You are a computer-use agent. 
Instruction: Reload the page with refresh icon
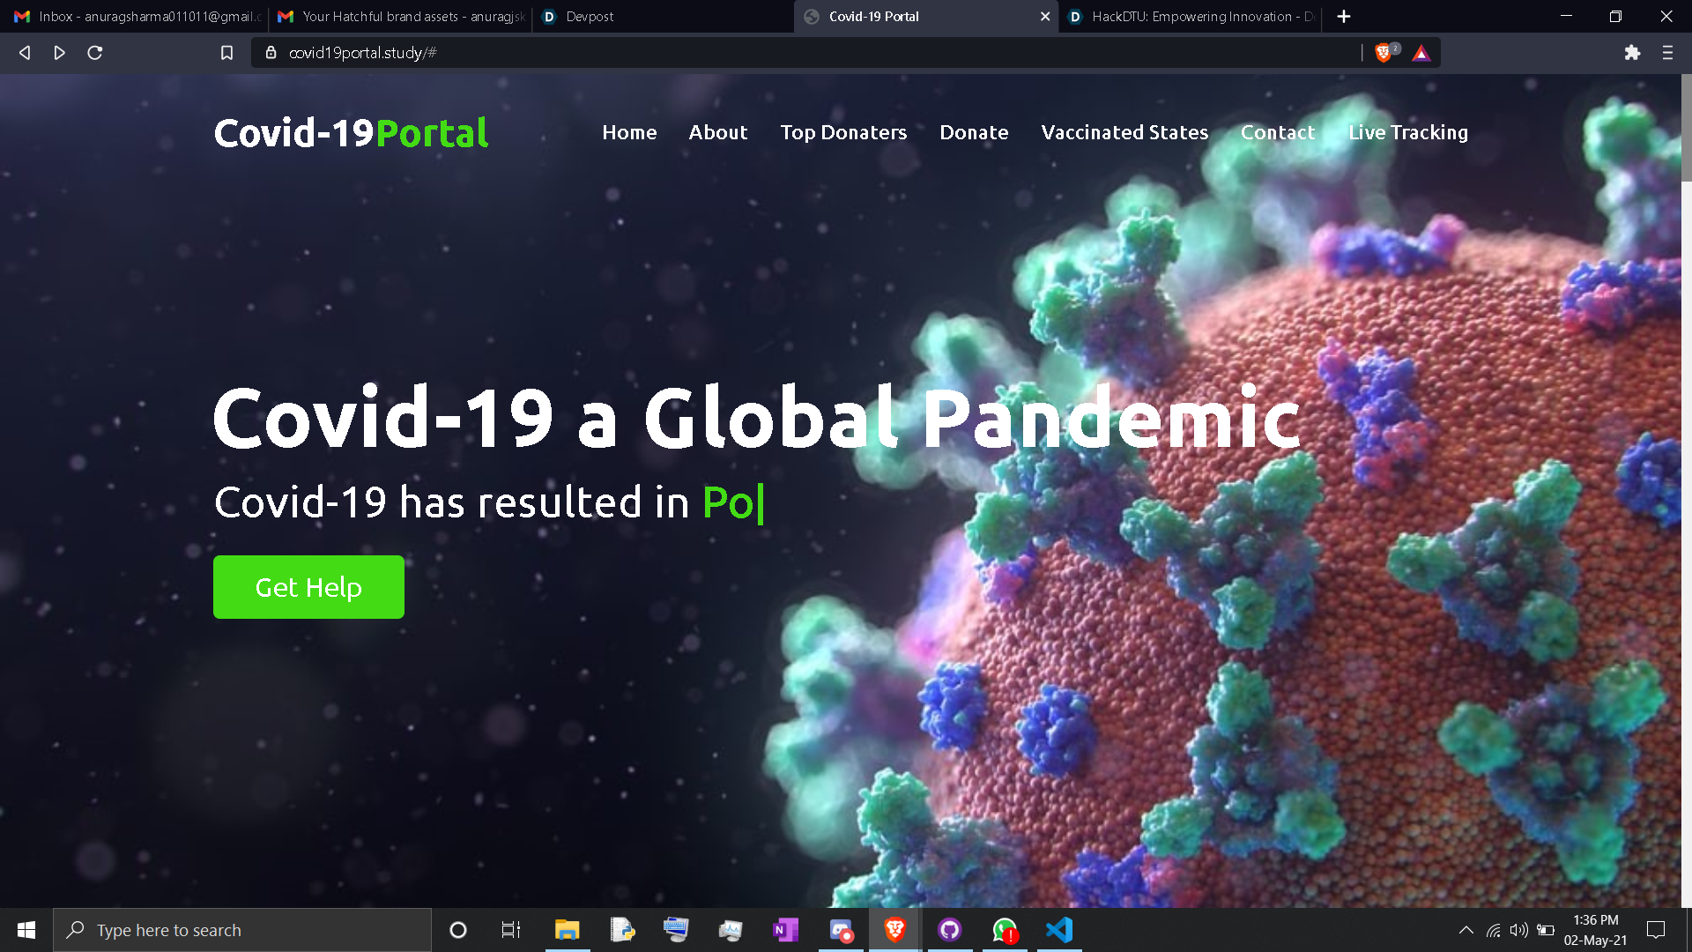coord(95,53)
